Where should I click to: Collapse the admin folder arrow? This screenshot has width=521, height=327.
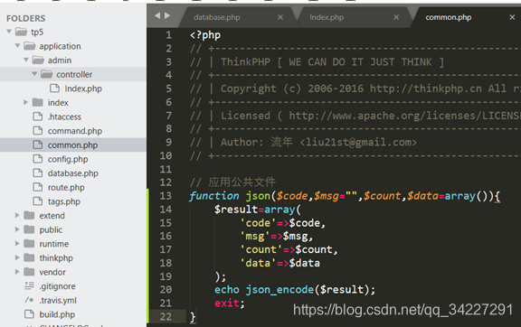pos(26,61)
